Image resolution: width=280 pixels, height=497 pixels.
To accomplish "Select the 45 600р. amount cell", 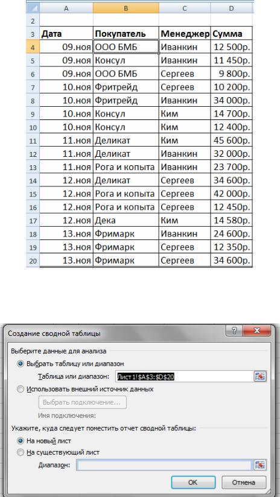I will pyautogui.click(x=232, y=141).
